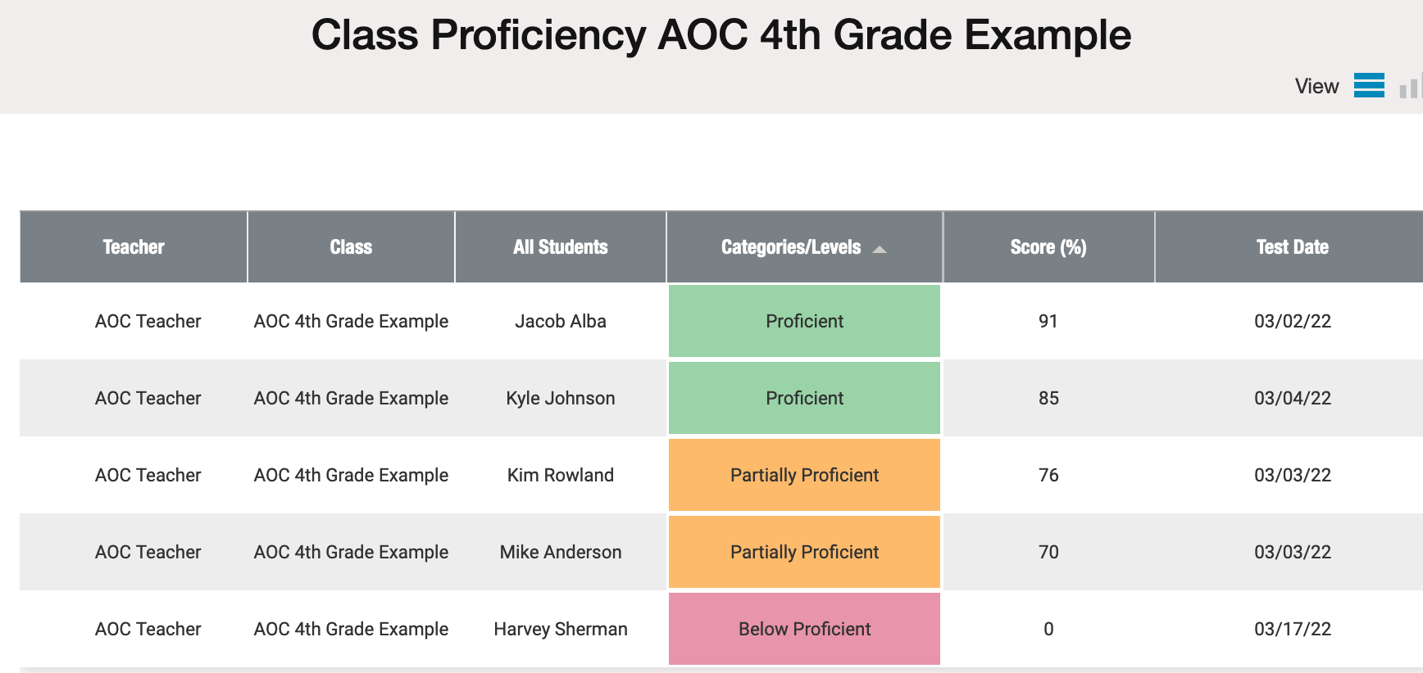Click Jacob Alba's green Proficient cell
The image size is (1423, 673).
pyautogui.click(x=804, y=321)
